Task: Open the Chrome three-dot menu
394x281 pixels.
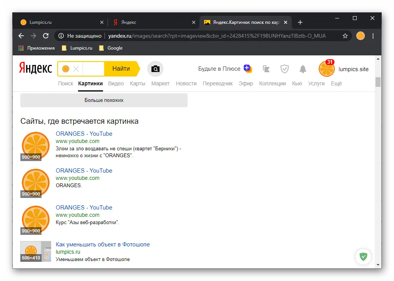Action: pyautogui.click(x=373, y=36)
